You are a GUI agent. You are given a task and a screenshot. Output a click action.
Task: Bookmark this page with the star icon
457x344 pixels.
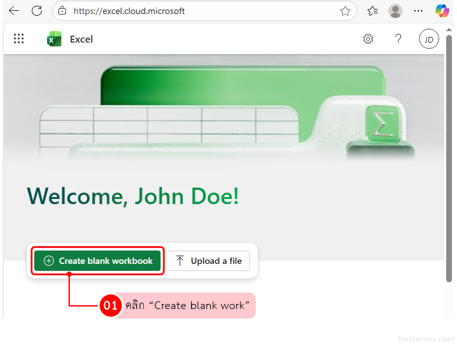pos(345,11)
